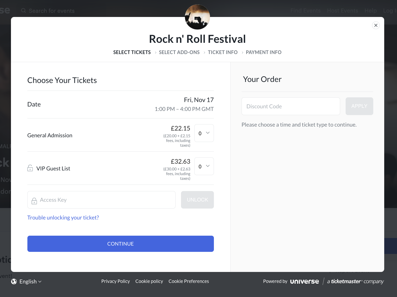Click the Universe logo in the footer
397x297 pixels.
[304, 281]
